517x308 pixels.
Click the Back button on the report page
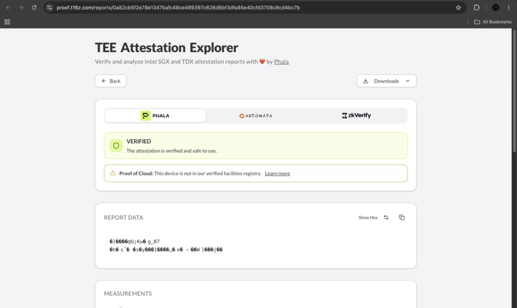click(111, 81)
